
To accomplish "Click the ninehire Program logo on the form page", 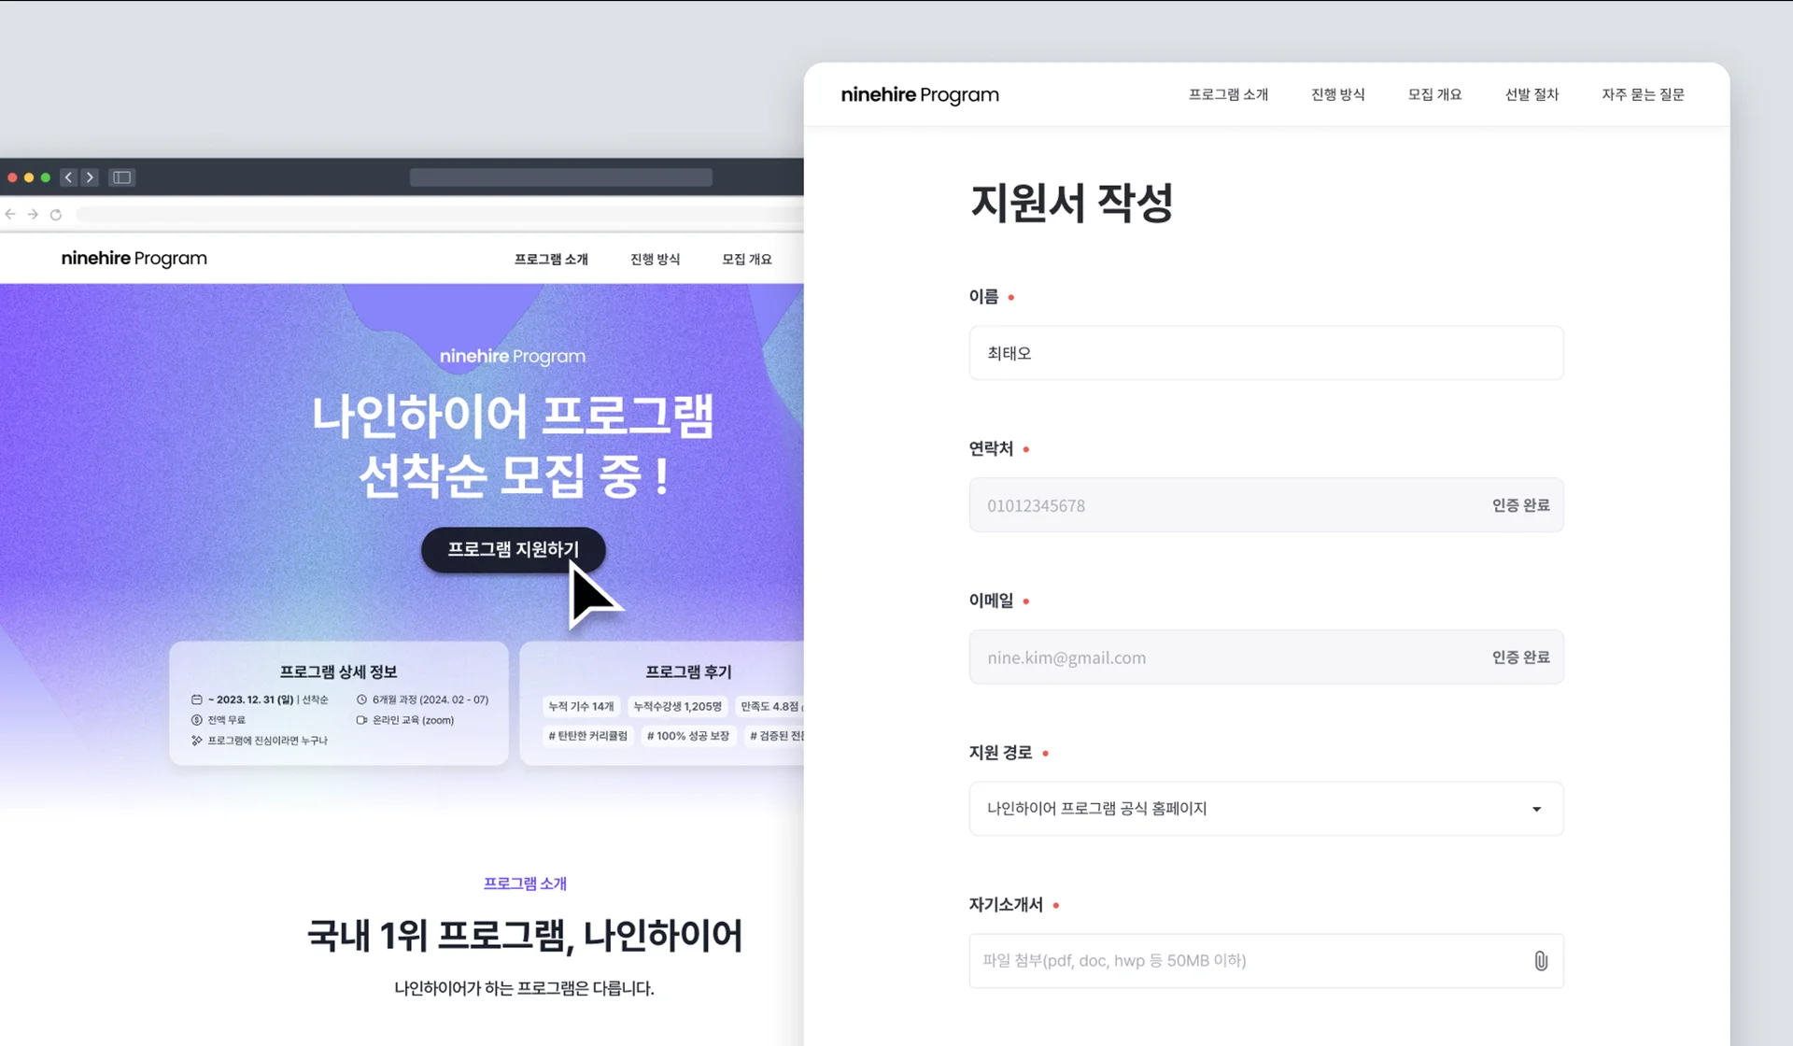I will [919, 94].
